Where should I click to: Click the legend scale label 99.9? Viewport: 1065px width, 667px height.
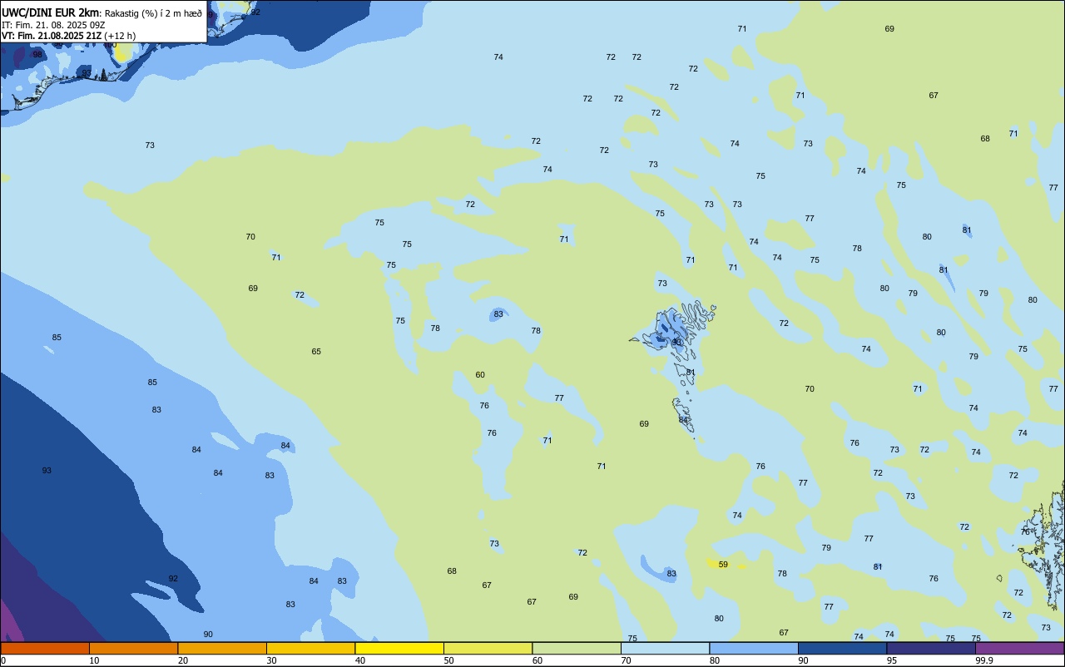[x=984, y=660]
